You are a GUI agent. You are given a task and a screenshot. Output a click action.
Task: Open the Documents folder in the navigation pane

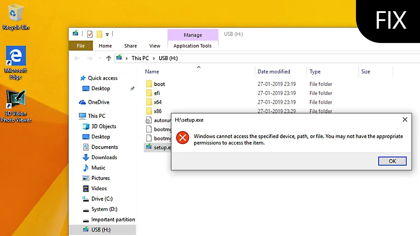coord(100,147)
